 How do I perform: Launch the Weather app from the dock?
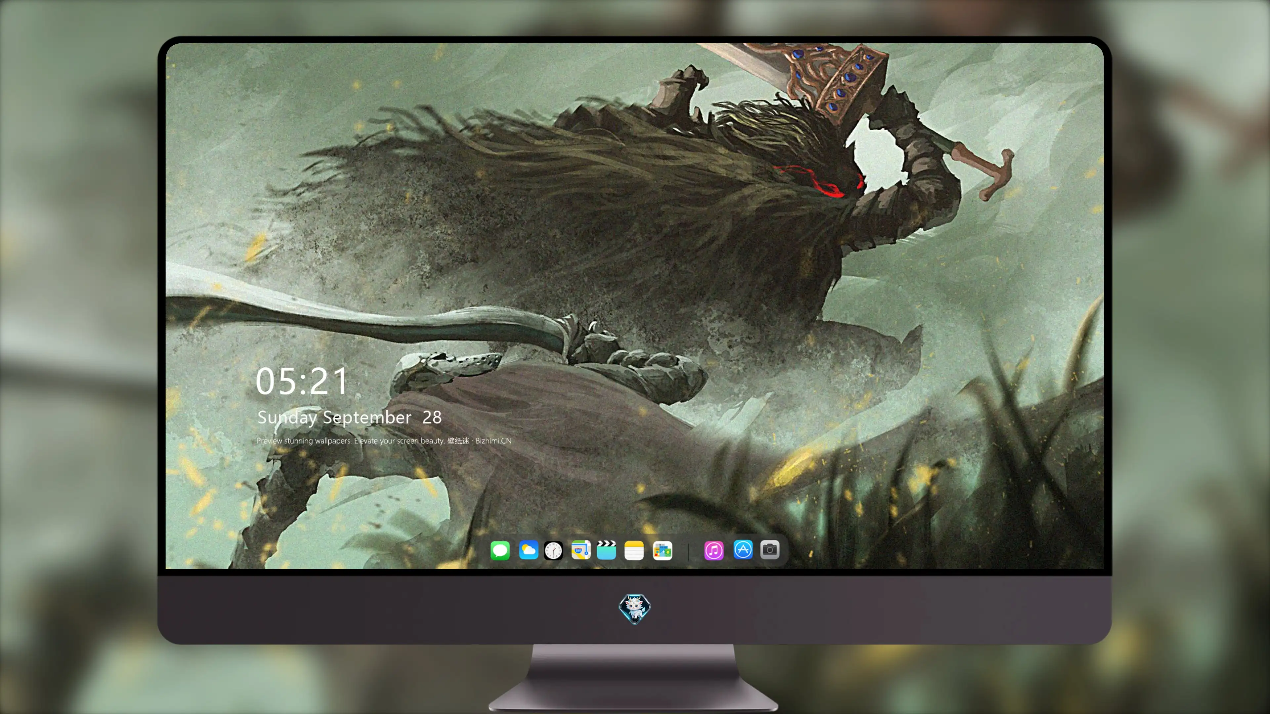(x=529, y=550)
